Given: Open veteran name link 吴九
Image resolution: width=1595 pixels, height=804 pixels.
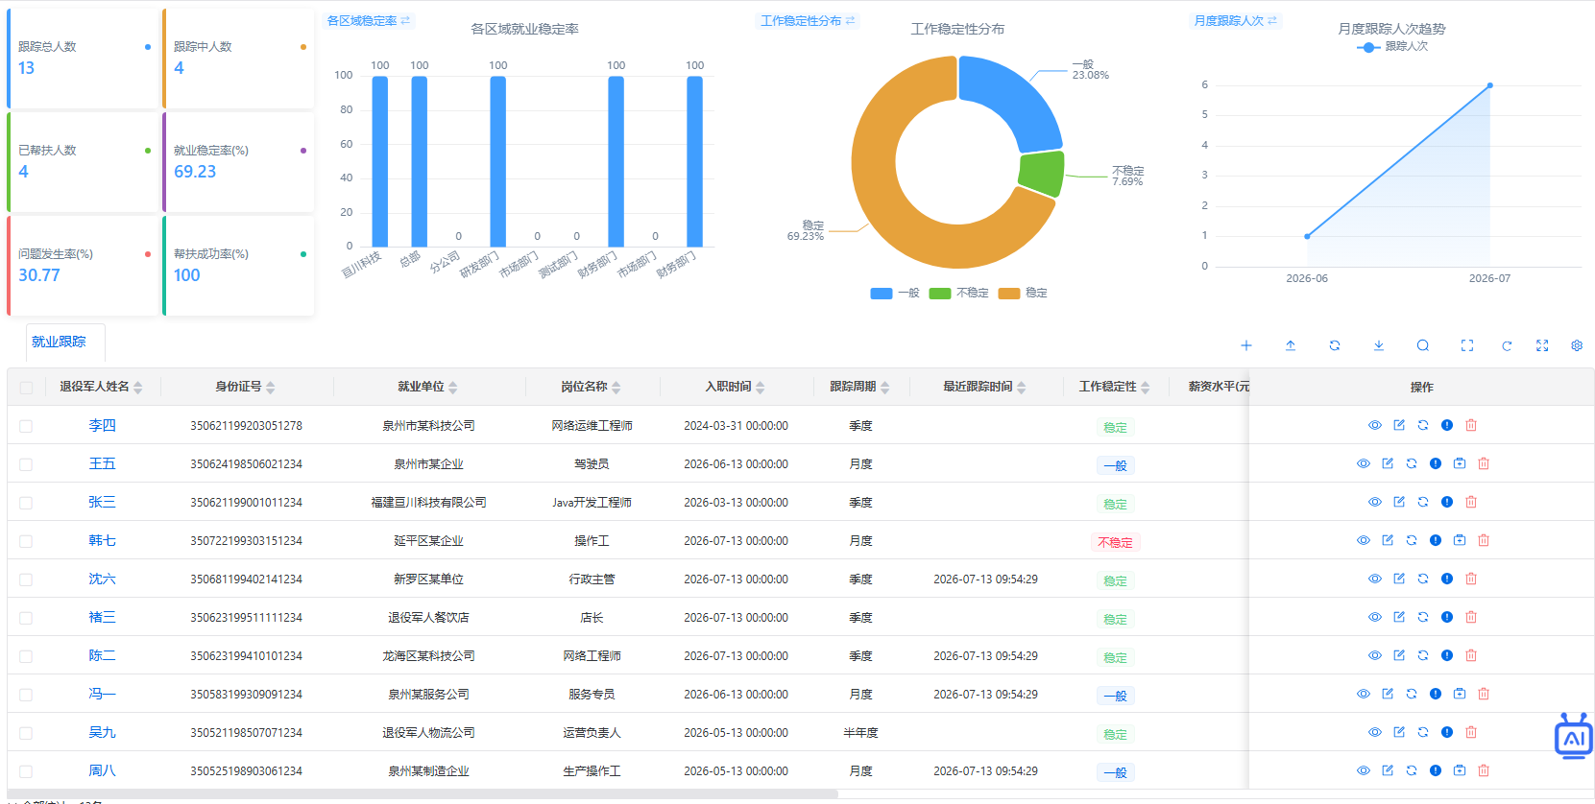Looking at the screenshot, I should [102, 732].
